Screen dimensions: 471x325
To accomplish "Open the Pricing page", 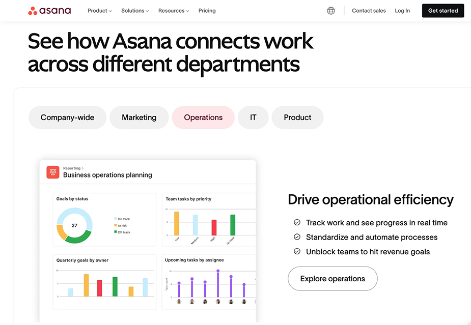I will coord(207,11).
